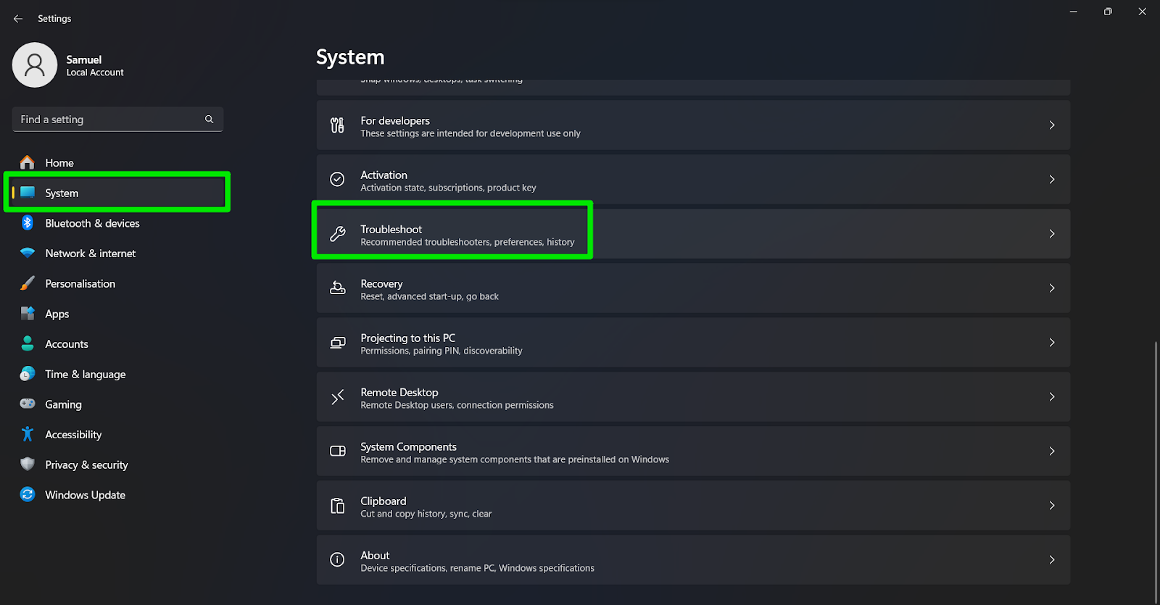Click the For developers tools icon
Image resolution: width=1160 pixels, height=605 pixels.
tap(337, 125)
